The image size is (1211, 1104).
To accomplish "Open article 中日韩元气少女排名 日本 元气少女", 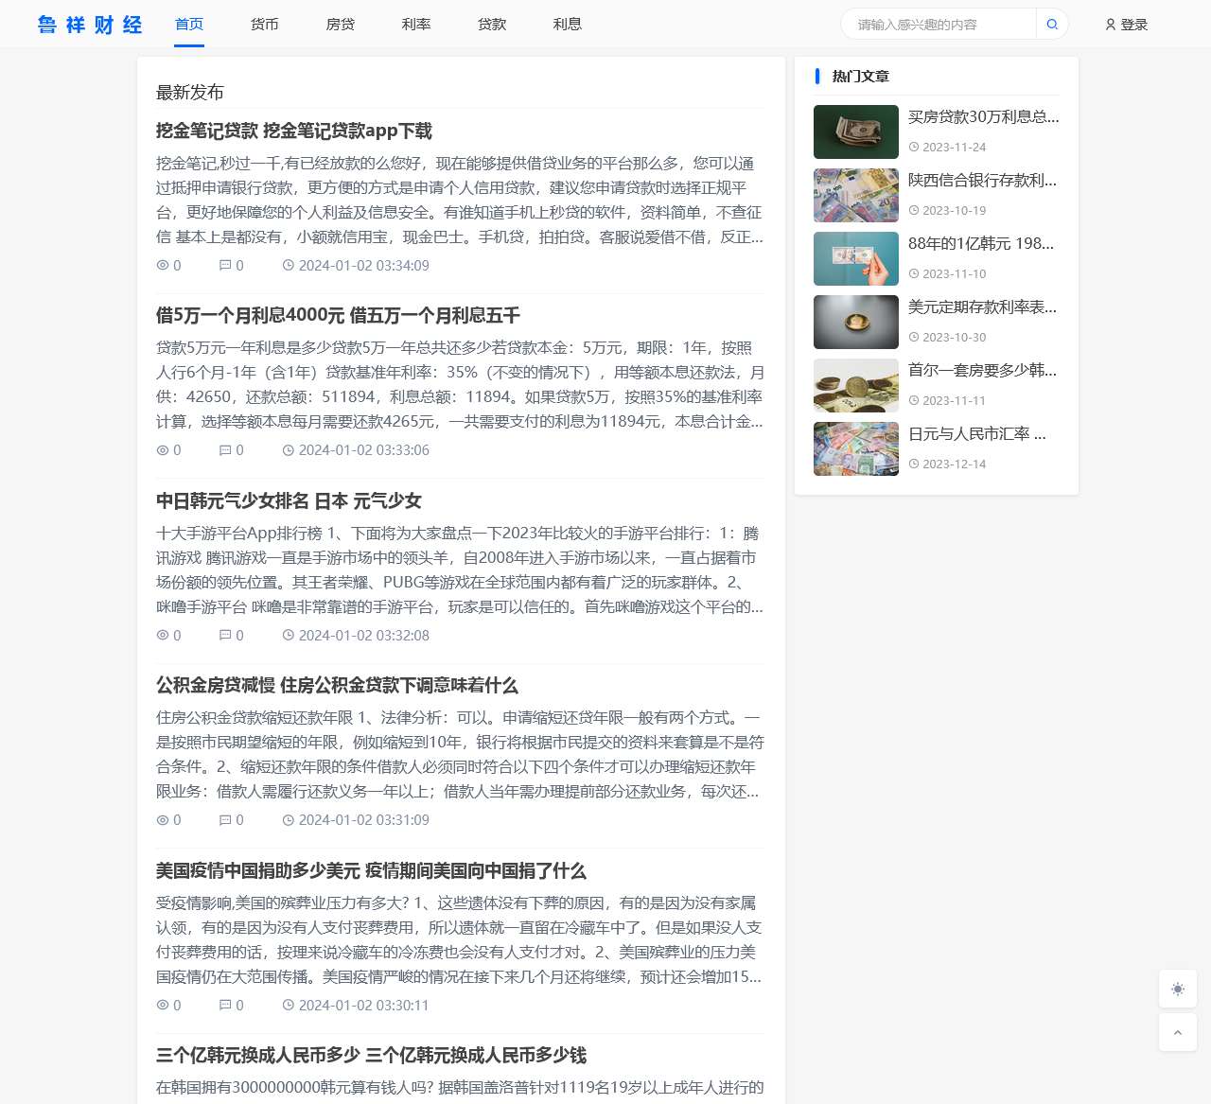I will [289, 501].
